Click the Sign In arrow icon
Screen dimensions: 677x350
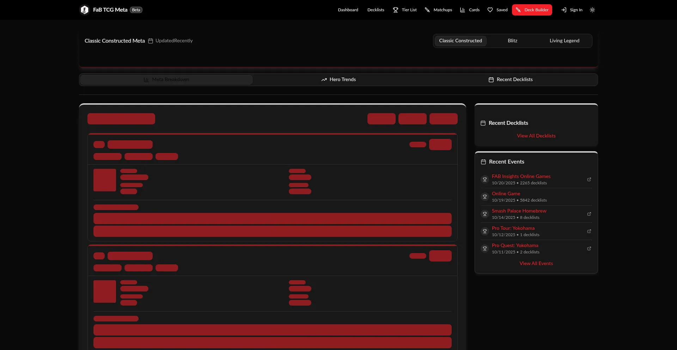click(564, 10)
